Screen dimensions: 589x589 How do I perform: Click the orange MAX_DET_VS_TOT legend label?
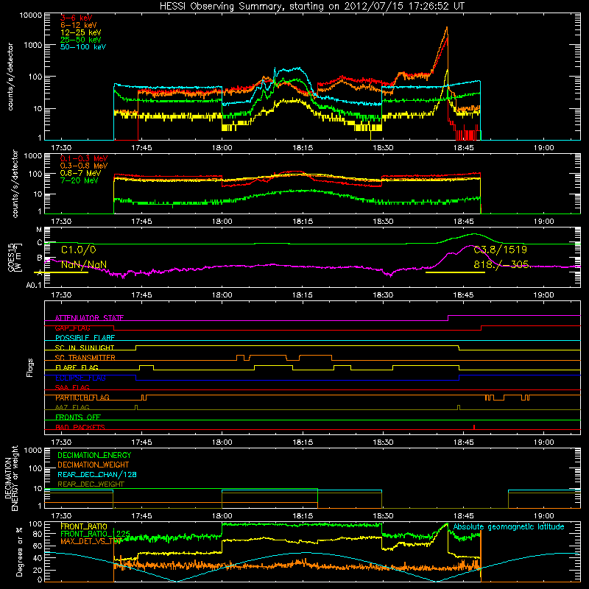tap(91, 541)
